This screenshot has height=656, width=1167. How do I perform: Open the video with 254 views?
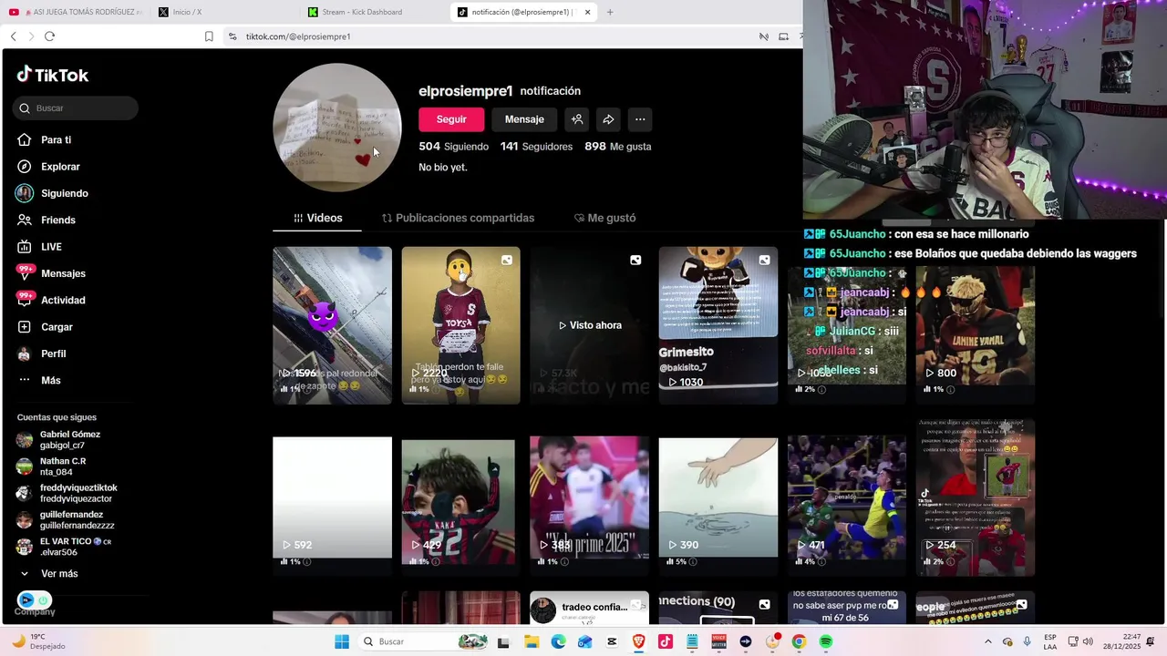[x=976, y=497]
